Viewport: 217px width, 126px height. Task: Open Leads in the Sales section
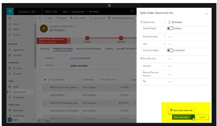[x=16, y=87]
